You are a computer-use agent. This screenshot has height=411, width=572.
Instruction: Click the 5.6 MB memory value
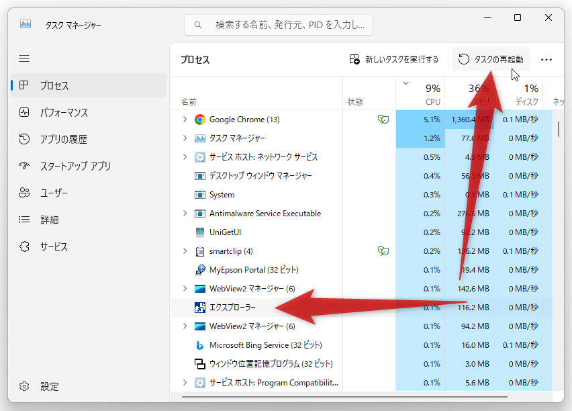pyautogui.click(x=477, y=383)
